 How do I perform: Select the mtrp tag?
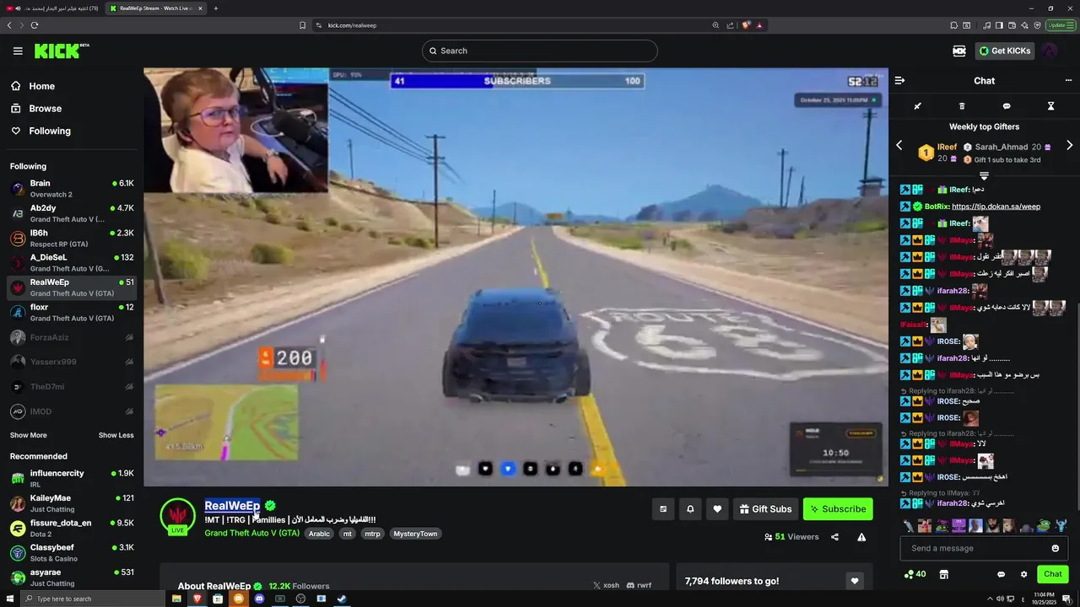(372, 534)
